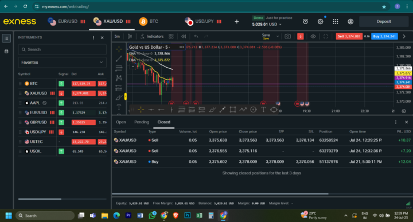The width and height of the screenshot is (413, 222).
Task: Focus the instruments Search field
Action: (x=62, y=49)
